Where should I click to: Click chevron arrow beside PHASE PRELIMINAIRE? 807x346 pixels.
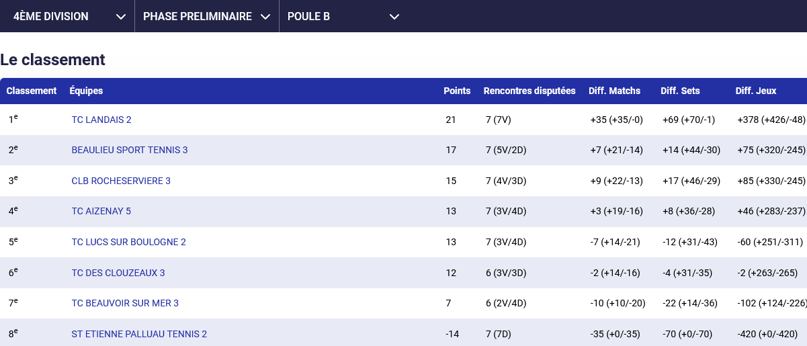265,17
